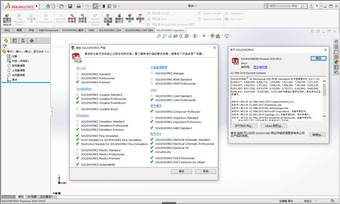This screenshot has height=204, width=340.
Task: Click the user login icon in title bar
Action: point(311,6)
